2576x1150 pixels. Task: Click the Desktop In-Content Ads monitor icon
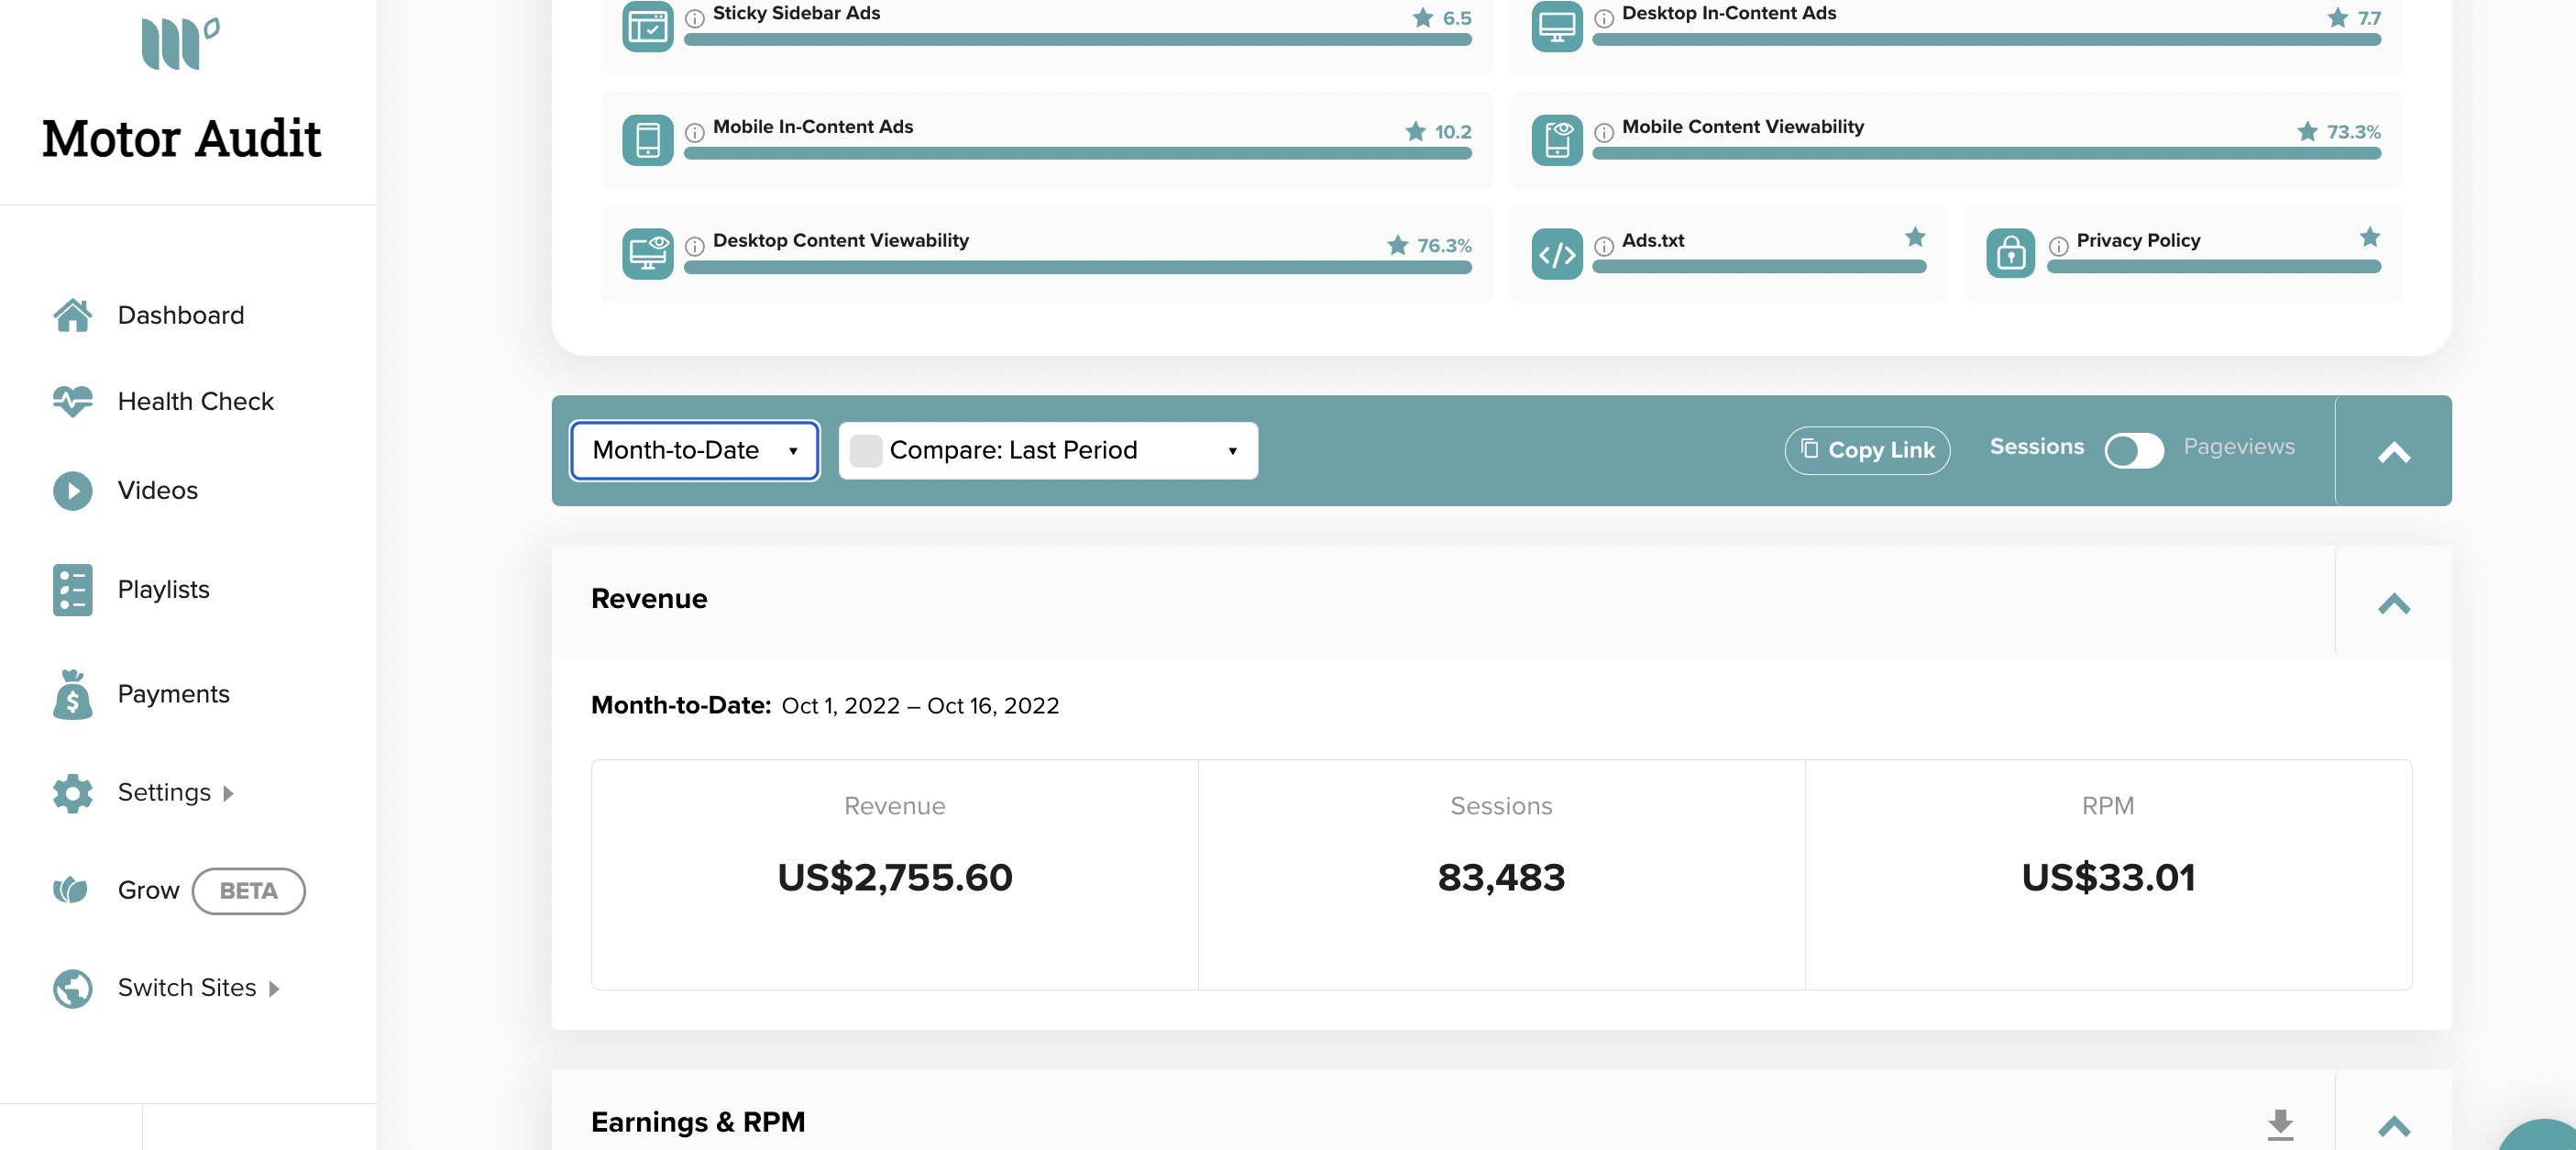coord(1556,26)
